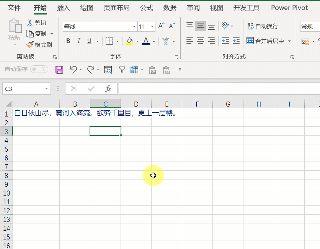Apply cell borders icon
Screen dimensions: 320x249
(109, 41)
